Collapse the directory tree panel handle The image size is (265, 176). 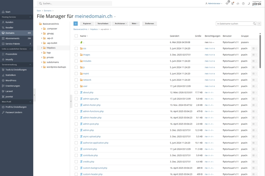tap(71, 101)
